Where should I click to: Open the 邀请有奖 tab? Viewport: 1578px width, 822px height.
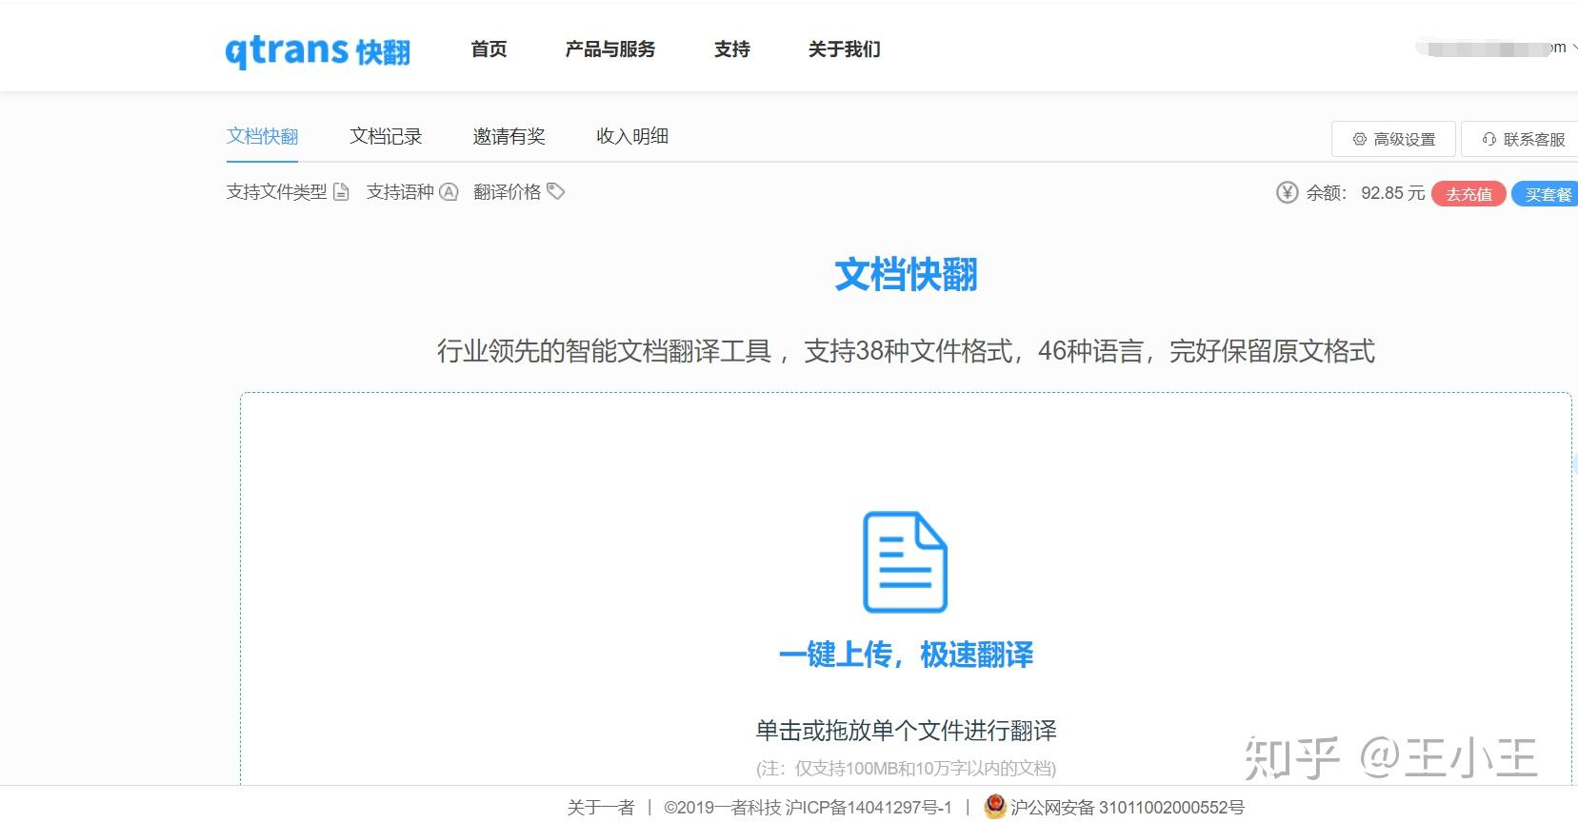(509, 136)
